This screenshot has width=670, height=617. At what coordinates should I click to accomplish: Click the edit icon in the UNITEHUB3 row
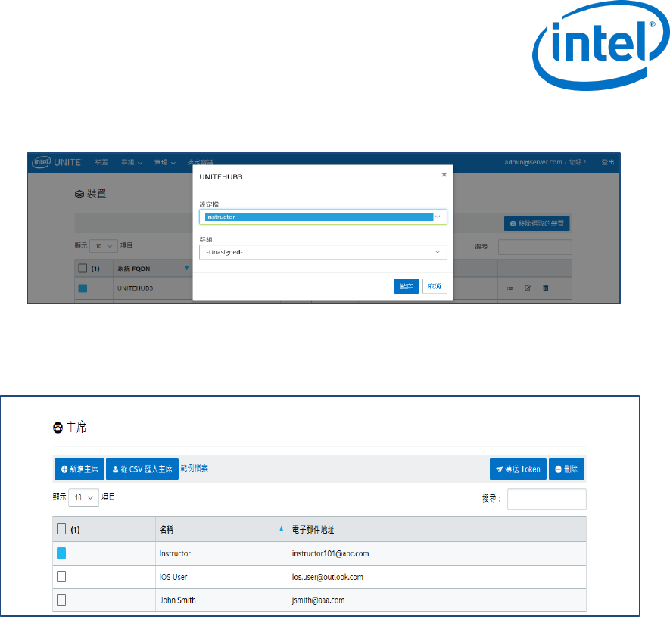(x=528, y=288)
